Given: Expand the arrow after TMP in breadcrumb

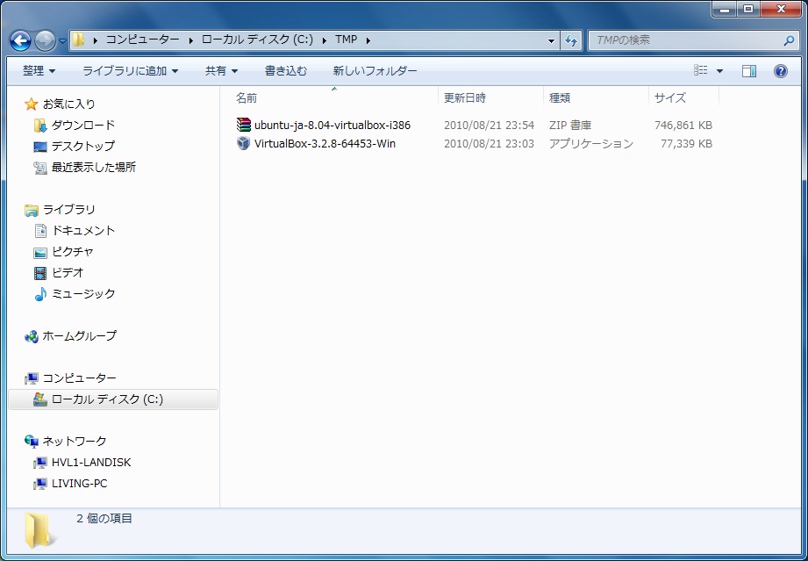Looking at the screenshot, I should tap(368, 40).
